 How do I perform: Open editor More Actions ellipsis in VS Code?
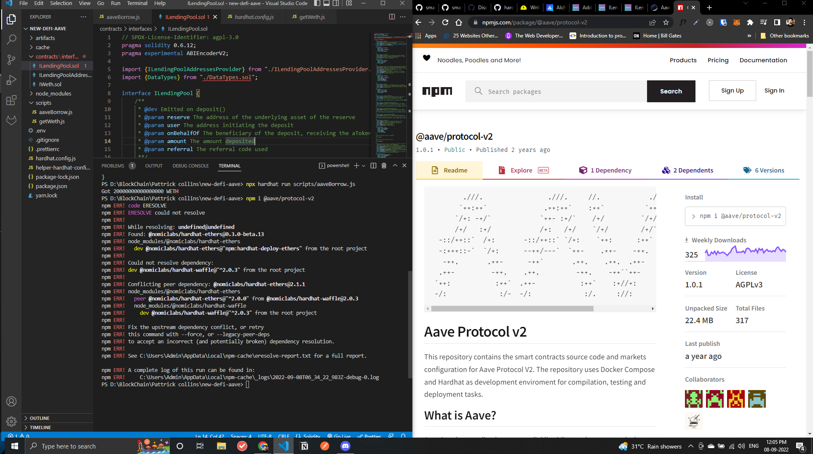pos(403,17)
